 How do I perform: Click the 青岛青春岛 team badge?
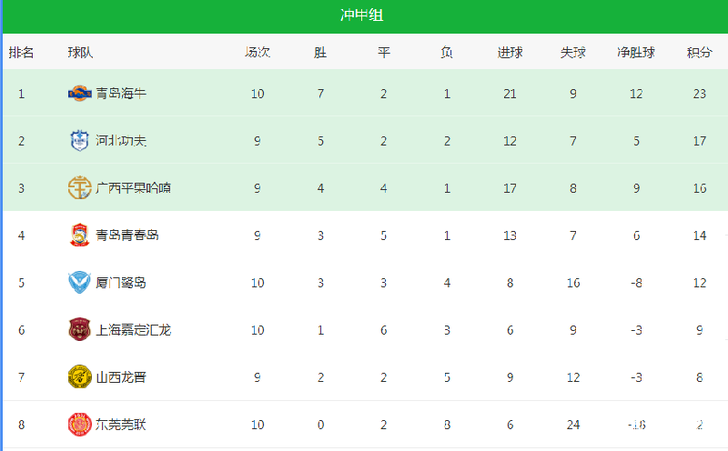click(79, 236)
